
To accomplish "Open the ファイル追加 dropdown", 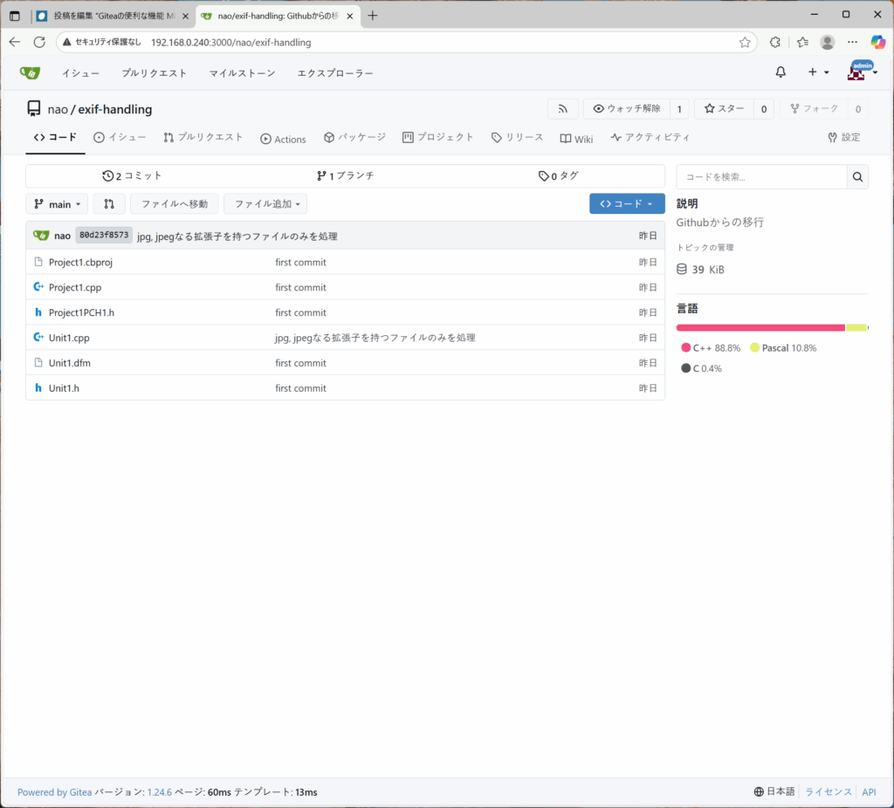I will tap(266, 204).
